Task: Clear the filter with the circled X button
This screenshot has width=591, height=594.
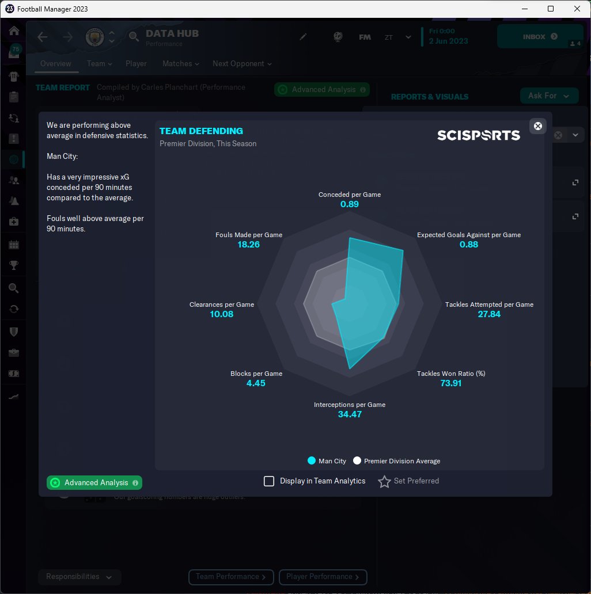Action: click(558, 135)
